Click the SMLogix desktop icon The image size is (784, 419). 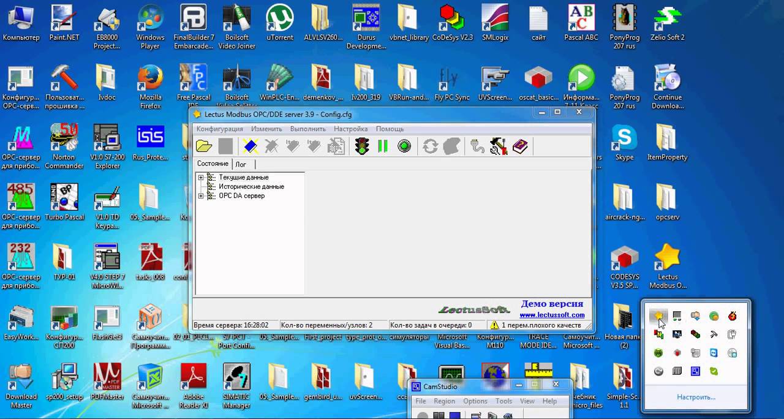point(496,23)
